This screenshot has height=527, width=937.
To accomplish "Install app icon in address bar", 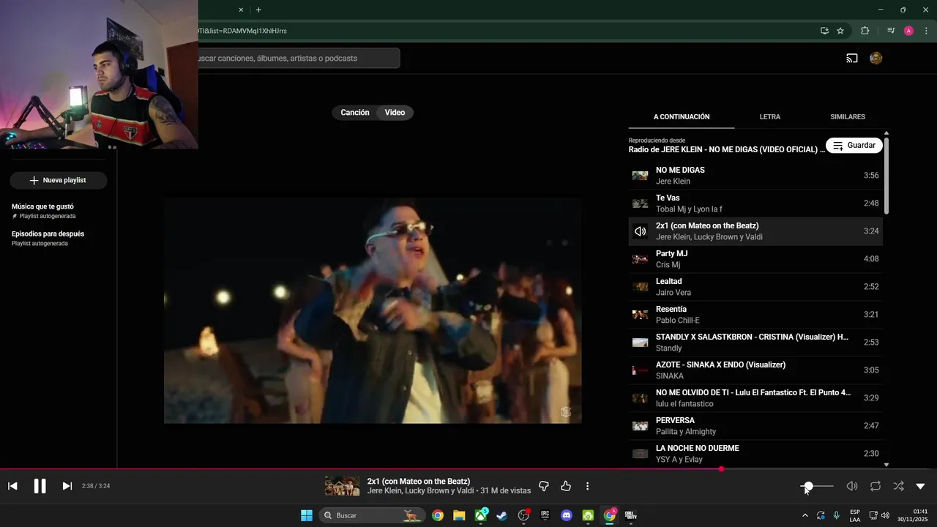I will pos(824,31).
